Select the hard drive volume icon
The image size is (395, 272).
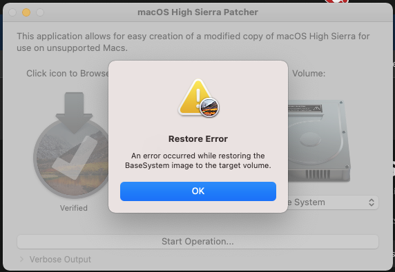[319, 140]
